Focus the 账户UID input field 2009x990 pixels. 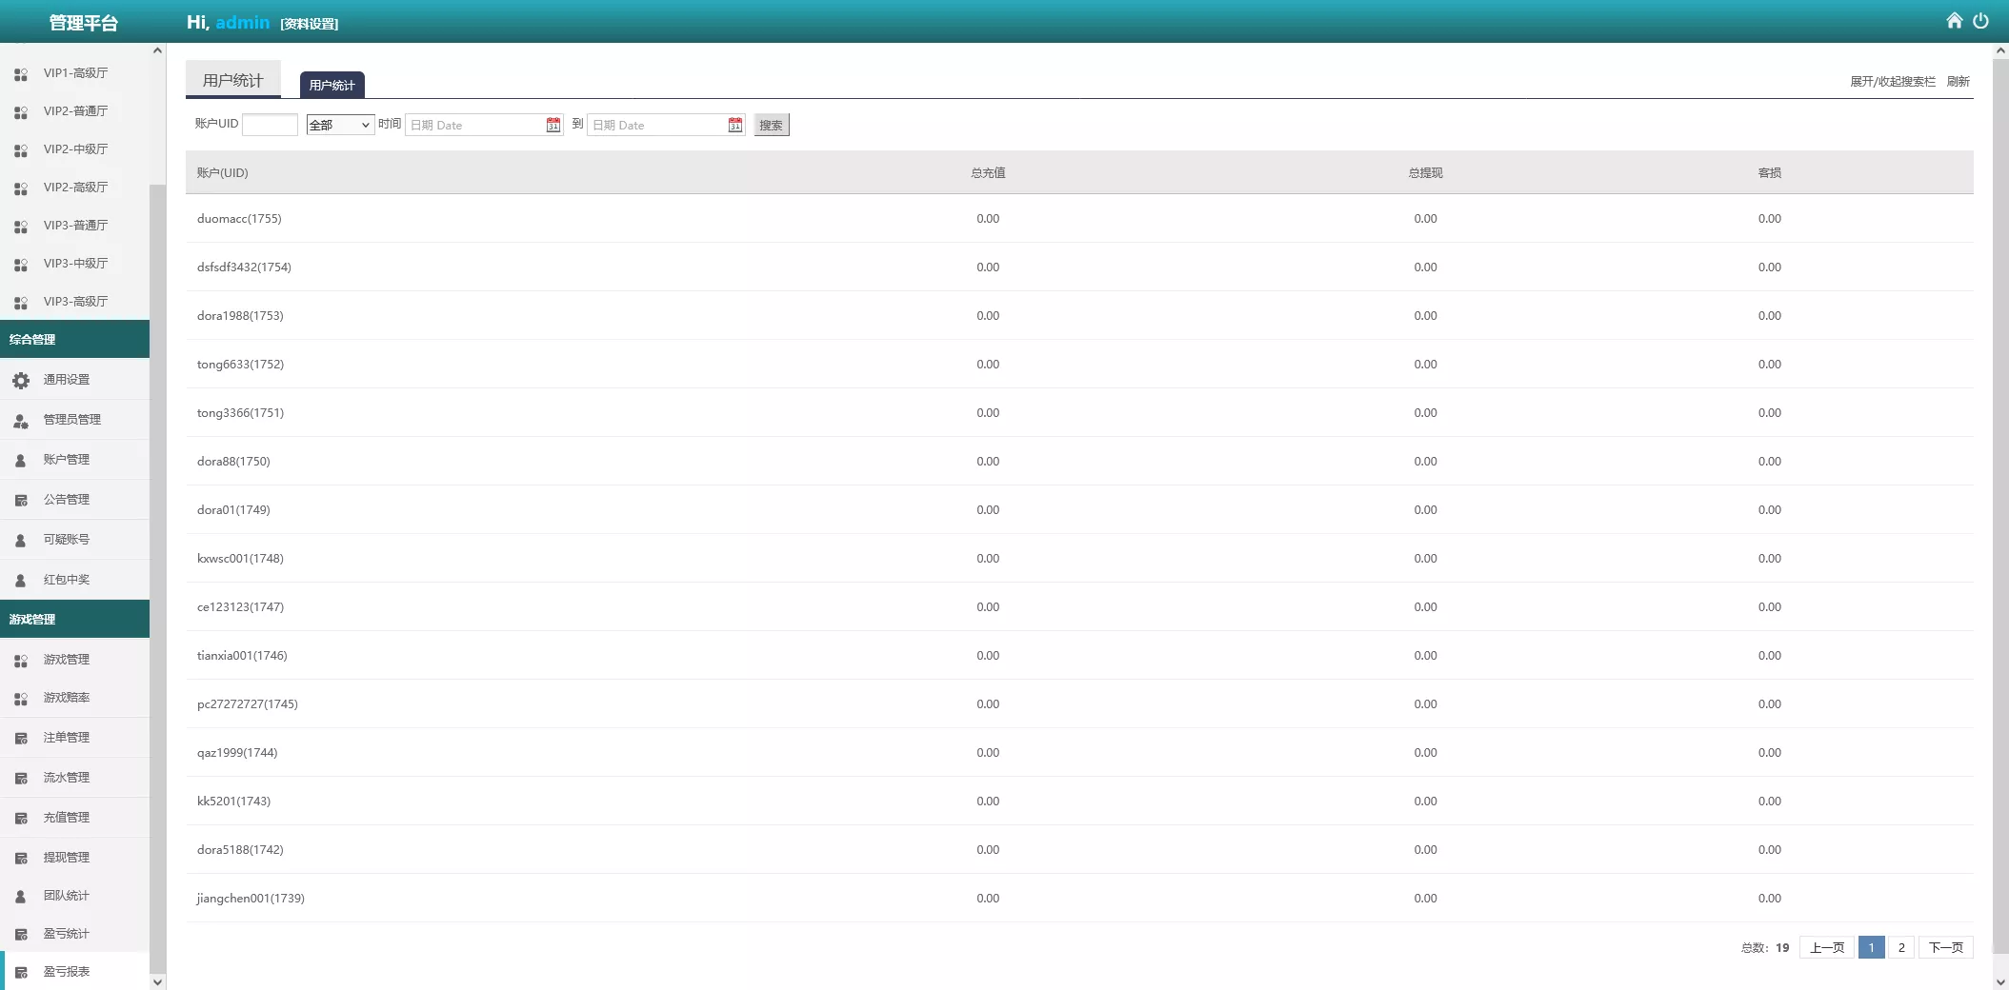(x=271, y=125)
